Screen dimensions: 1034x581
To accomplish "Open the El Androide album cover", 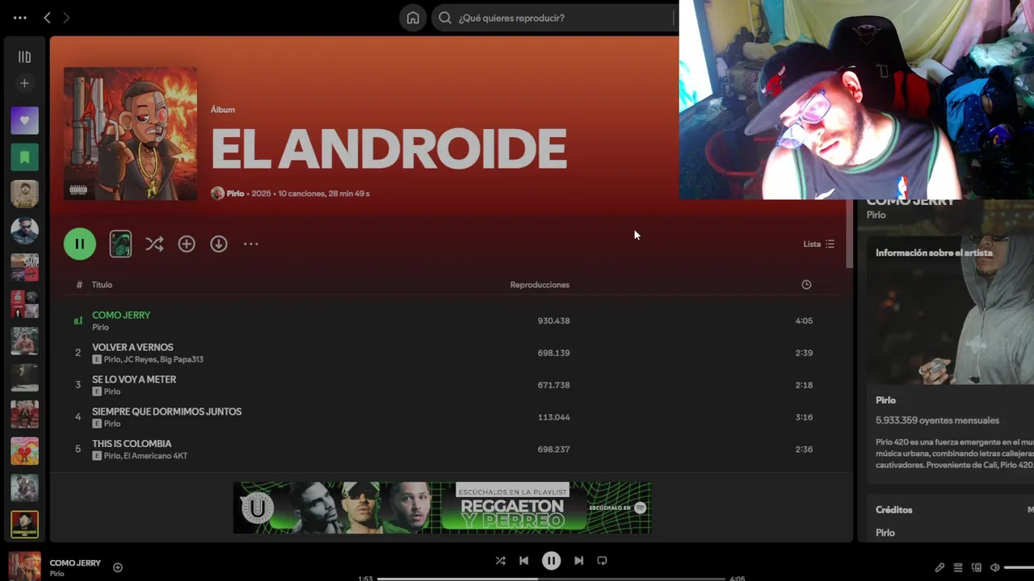I will coord(130,133).
